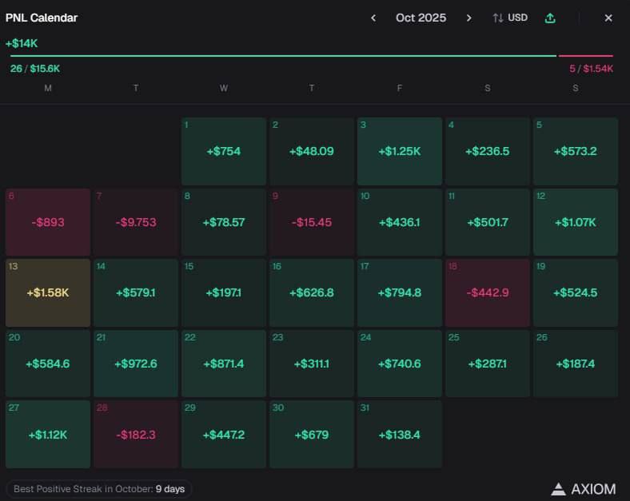This screenshot has width=630, height=501.
Task: Select October 13 cell with +$1.58K
Action: tap(48, 292)
